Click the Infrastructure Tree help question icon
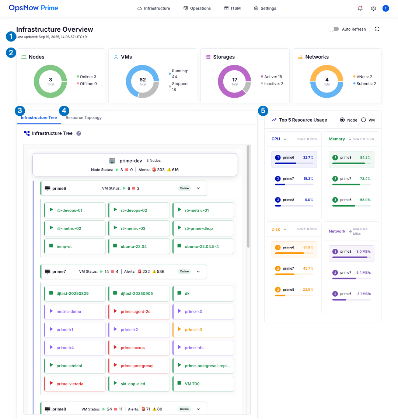This screenshot has width=398, height=420. click(78, 133)
